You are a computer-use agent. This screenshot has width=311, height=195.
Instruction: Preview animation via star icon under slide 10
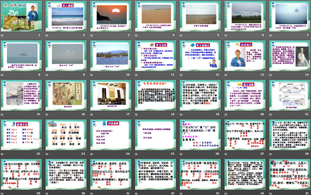[91, 75]
